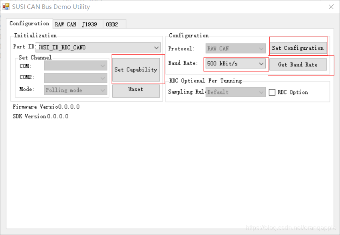Open the COM2: channel dropdown
The image size is (340, 235).
click(75, 78)
